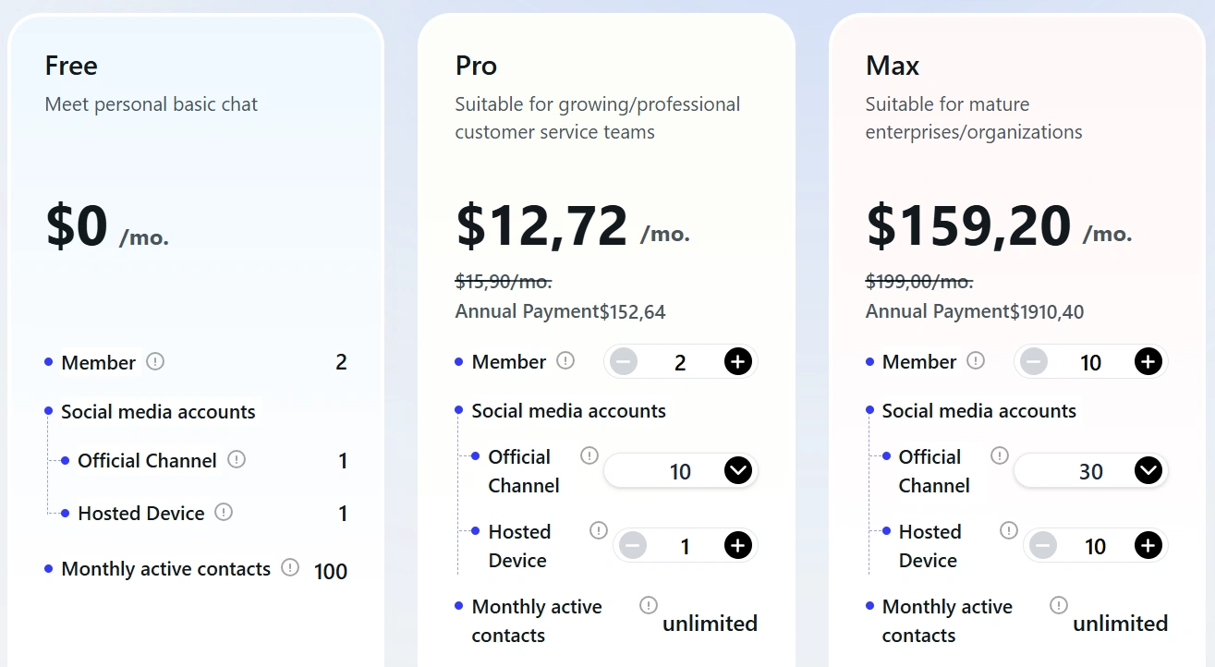Increase Max plan Member count
The image size is (1215, 667).
click(1148, 361)
